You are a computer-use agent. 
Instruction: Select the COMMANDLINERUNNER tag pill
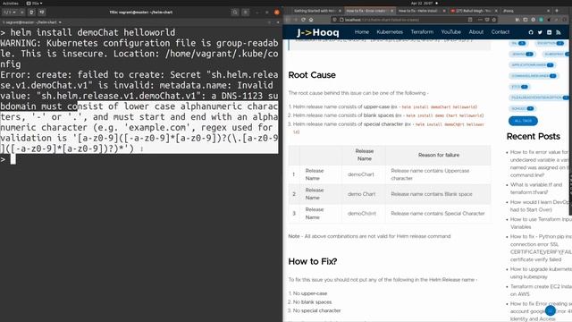click(533, 76)
